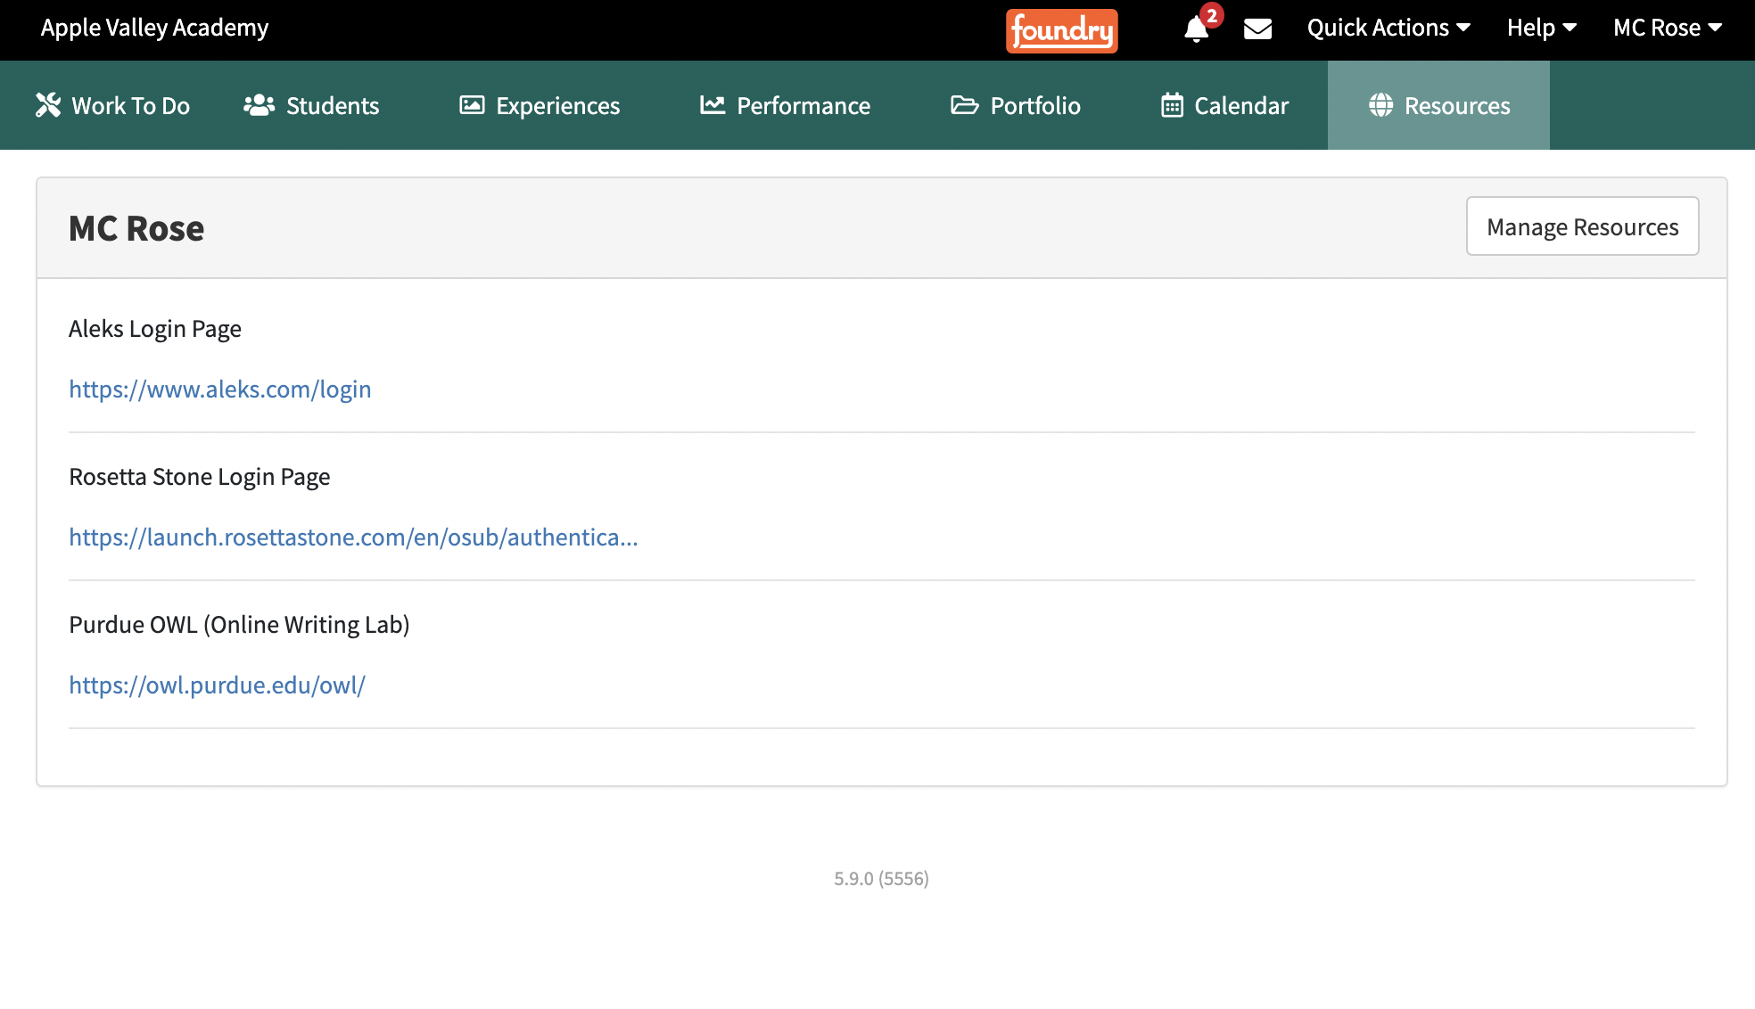Click the Students group icon

259,105
